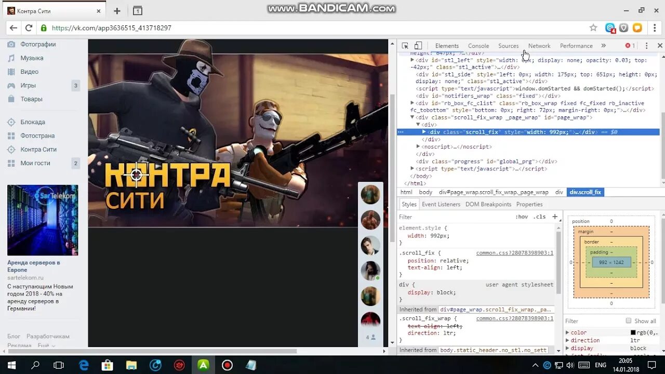
Task: Open Windows Start menu
Action: (11, 365)
